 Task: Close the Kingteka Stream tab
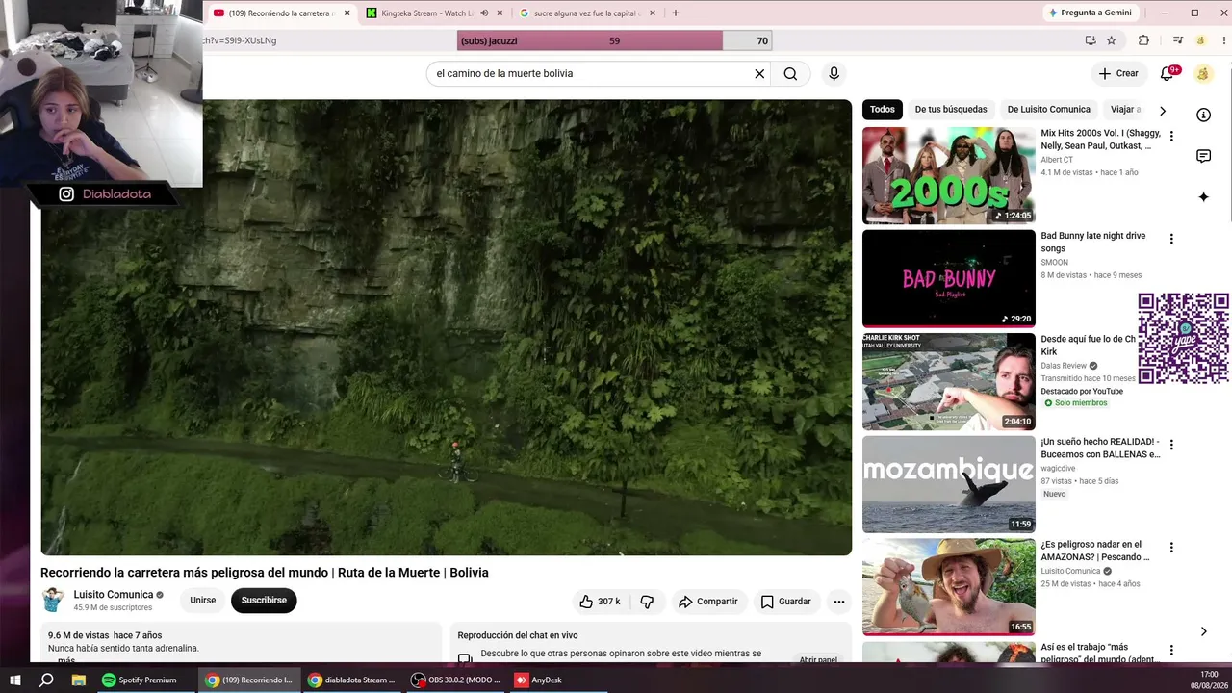point(500,13)
